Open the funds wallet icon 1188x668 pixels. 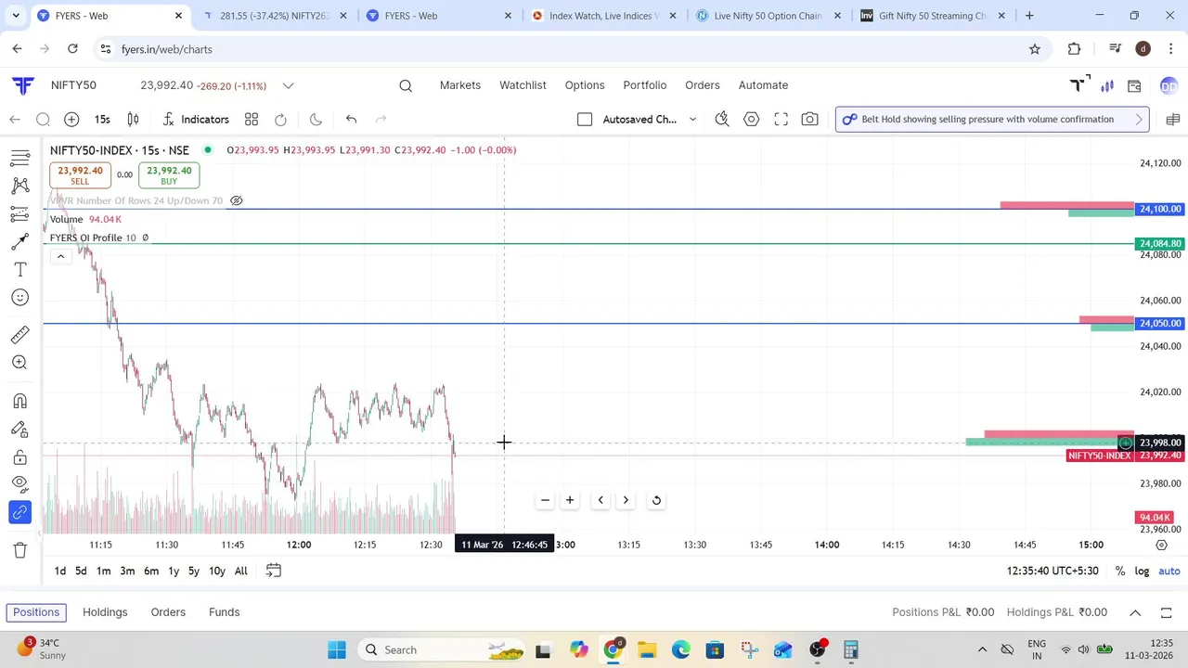tap(1134, 85)
